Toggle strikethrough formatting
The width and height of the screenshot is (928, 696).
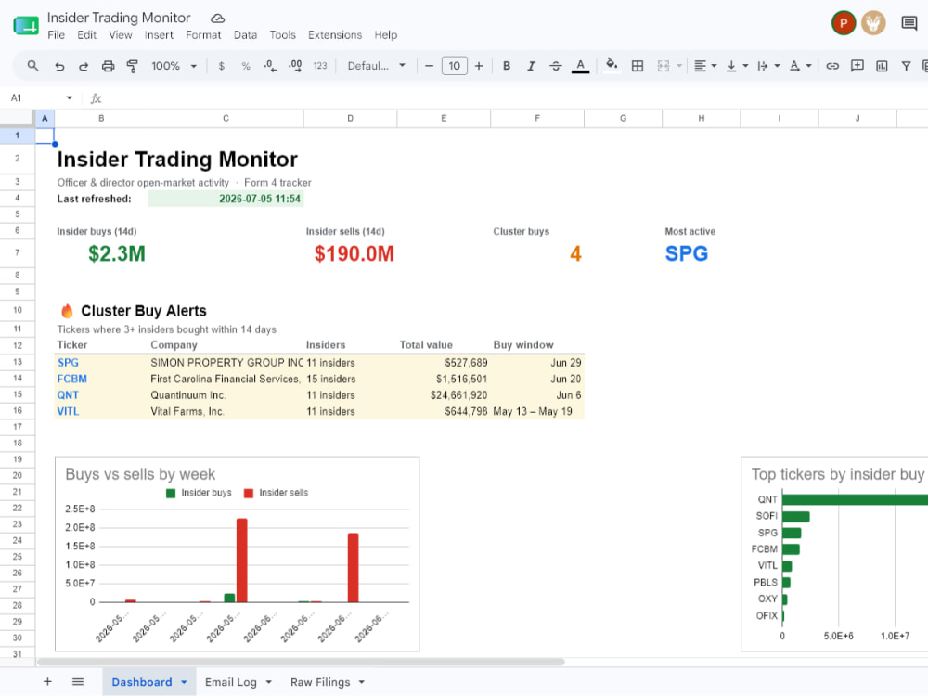click(x=556, y=66)
